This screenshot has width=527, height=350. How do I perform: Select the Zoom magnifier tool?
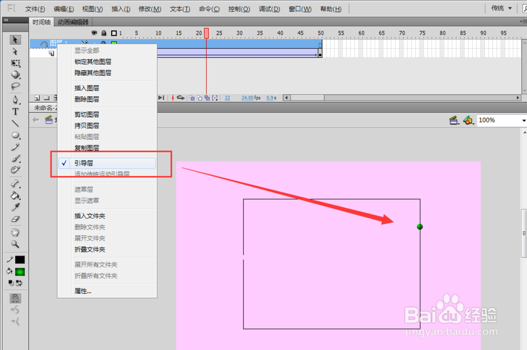pos(15,244)
